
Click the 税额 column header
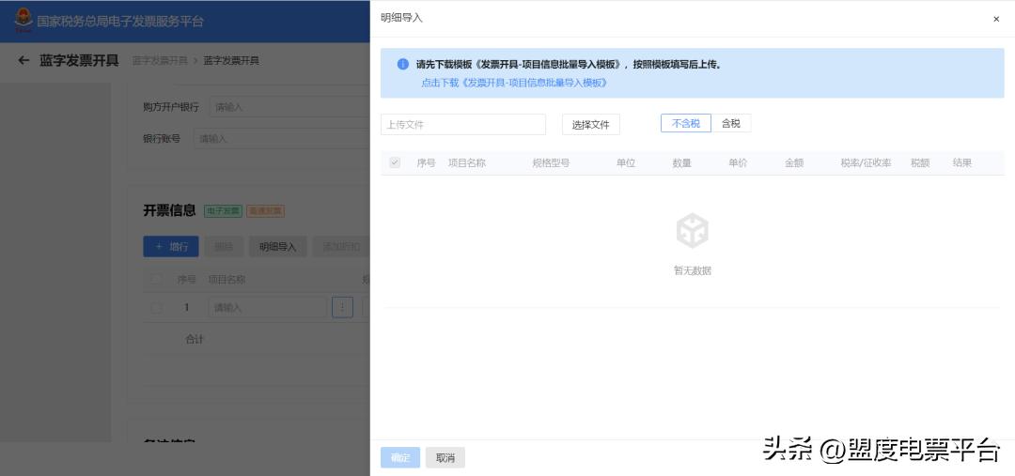920,163
